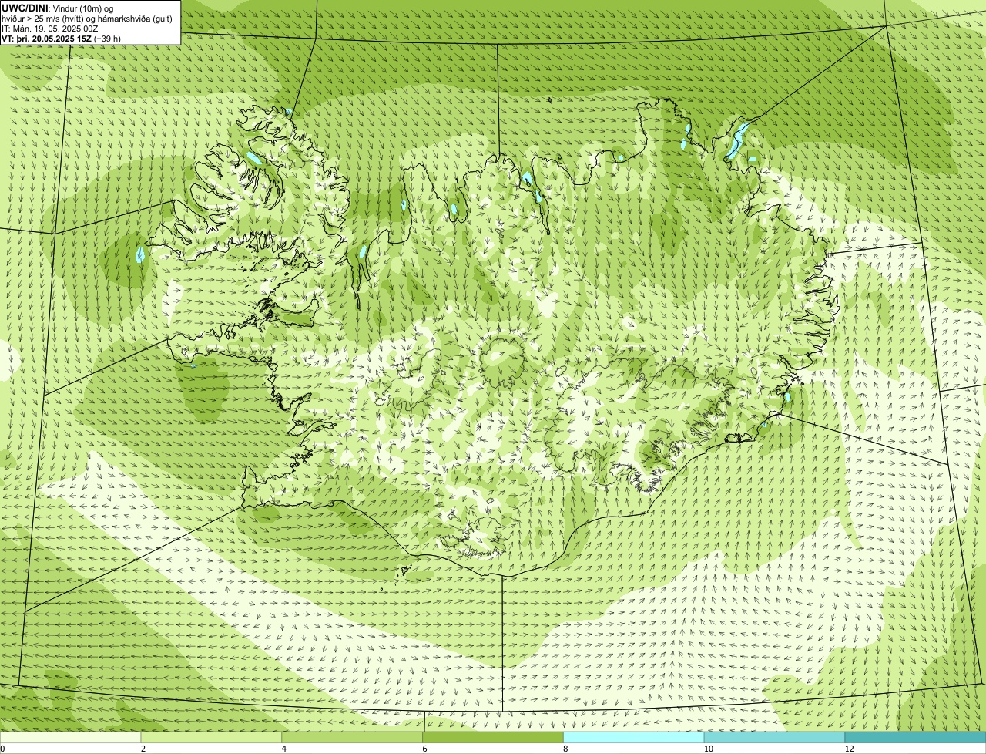The width and height of the screenshot is (986, 754).
Task: Click the 0–2 m/s palest legend swatch
Action: 70,737
